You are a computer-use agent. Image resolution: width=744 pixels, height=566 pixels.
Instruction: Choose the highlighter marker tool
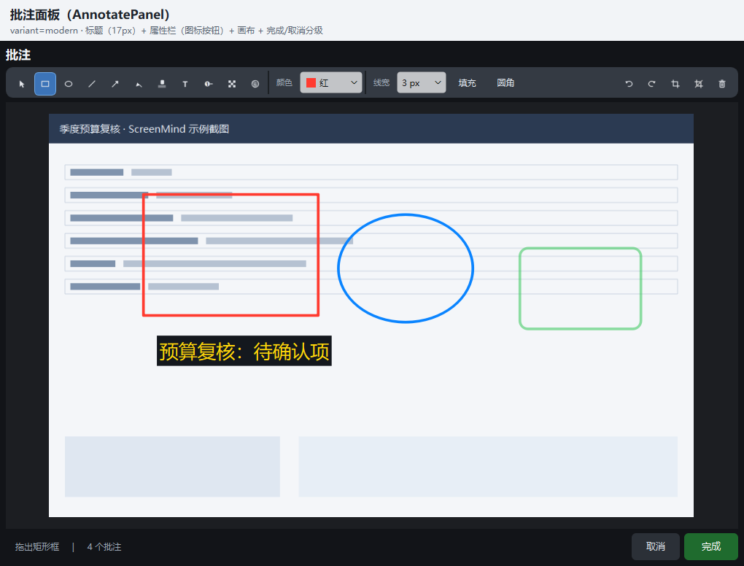click(x=162, y=84)
